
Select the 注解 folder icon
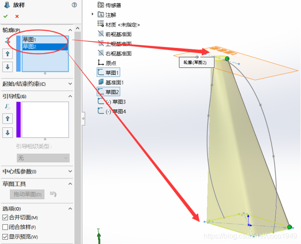(x=101, y=15)
